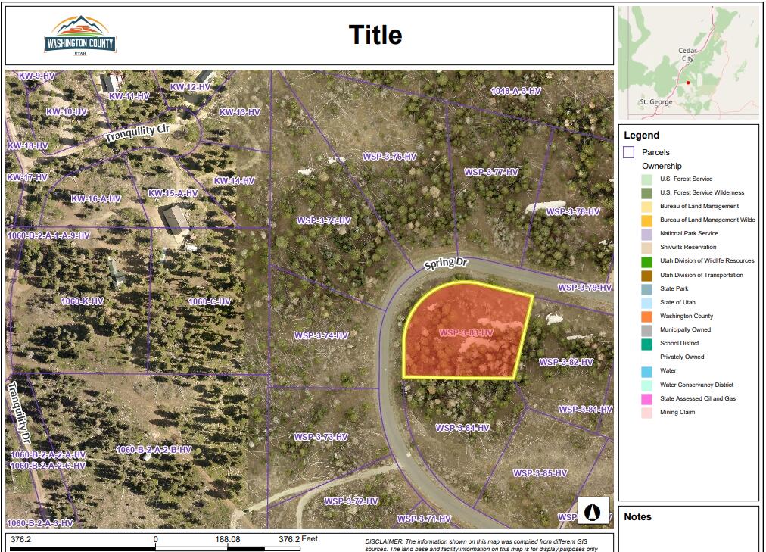Click the State Assessed Oil and Gas swatch
This screenshot has height=552, width=766.
(x=647, y=399)
